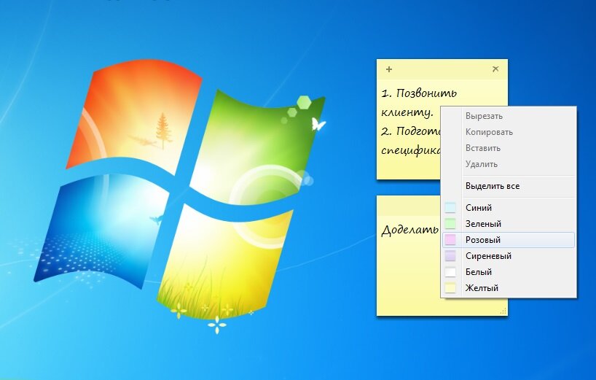
Task: Choose Вставить in the context menu
Action: click(x=509, y=148)
